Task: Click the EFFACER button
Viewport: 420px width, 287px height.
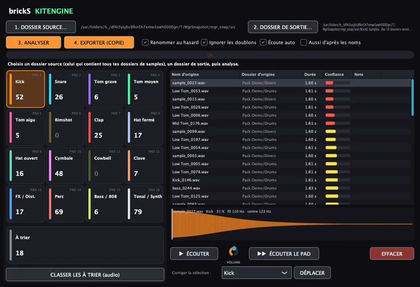Action: (392, 254)
